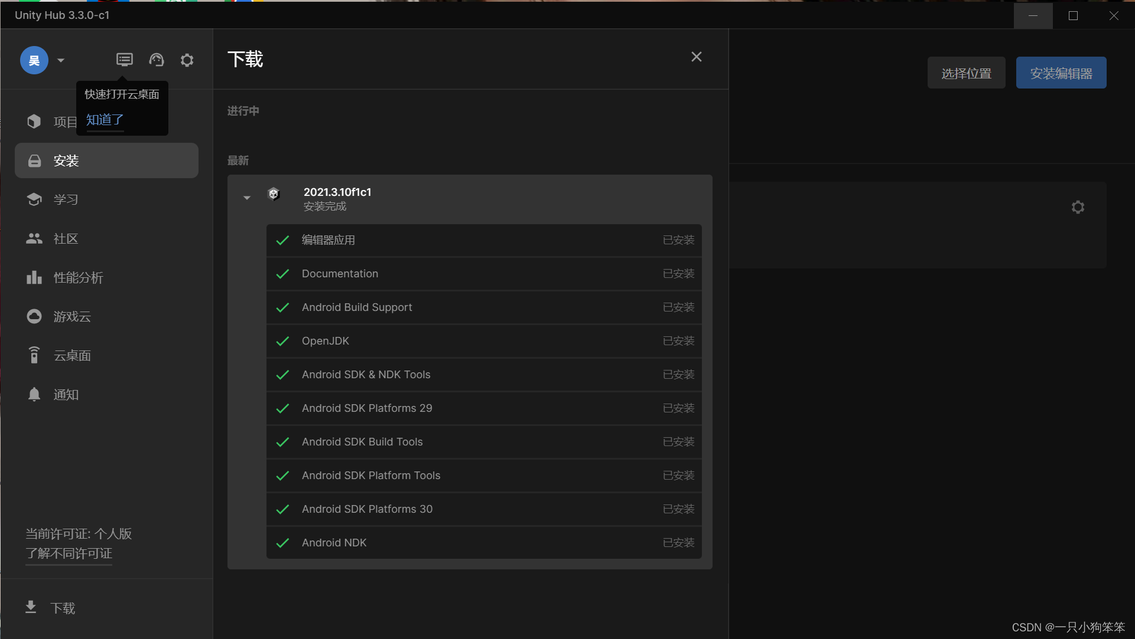
Task: Select the 2021.3.10f1c1 version title
Action: click(x=337, y=192)
